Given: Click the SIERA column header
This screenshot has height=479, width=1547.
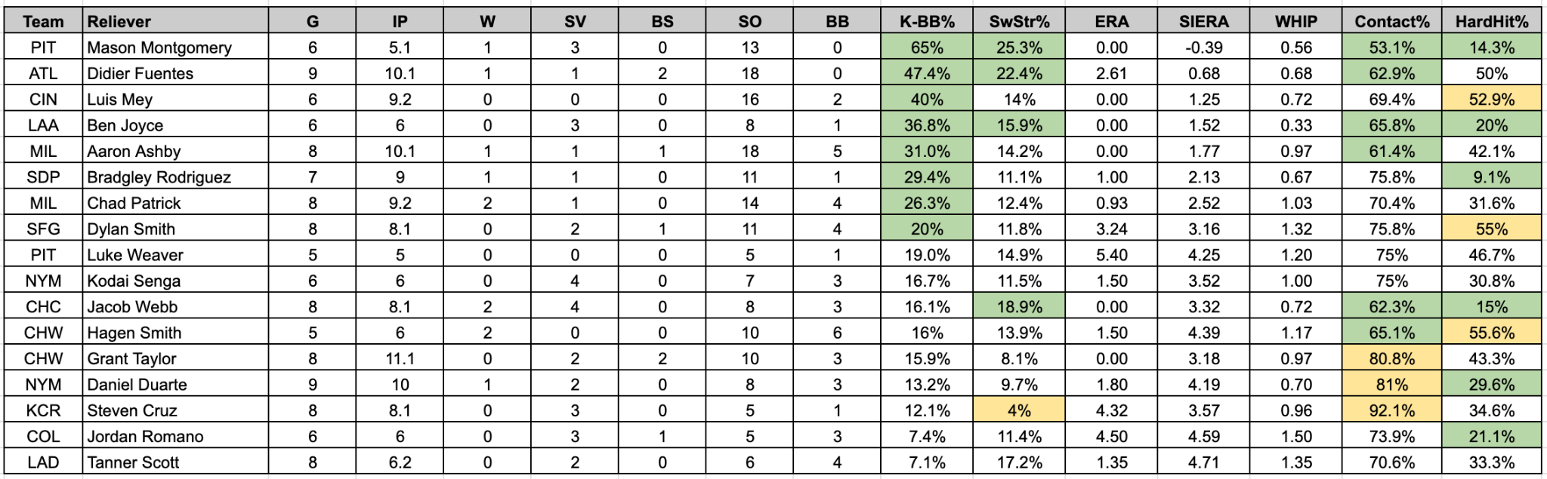Looking at the screenshot, I should tap(1203, 21).
